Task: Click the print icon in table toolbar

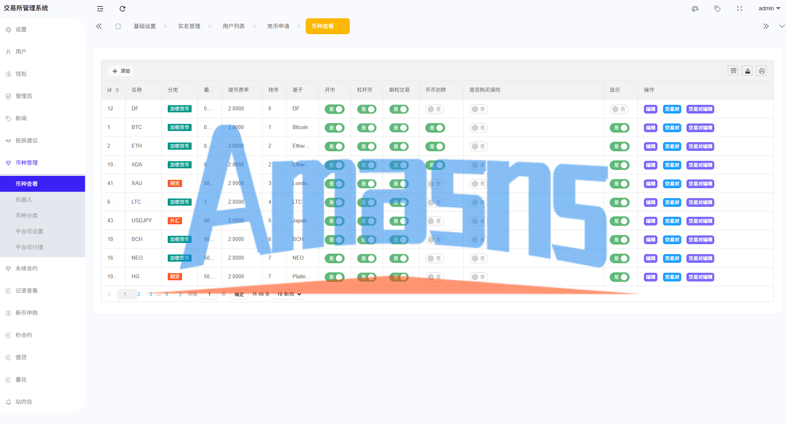Action: (x=762, y=71)
